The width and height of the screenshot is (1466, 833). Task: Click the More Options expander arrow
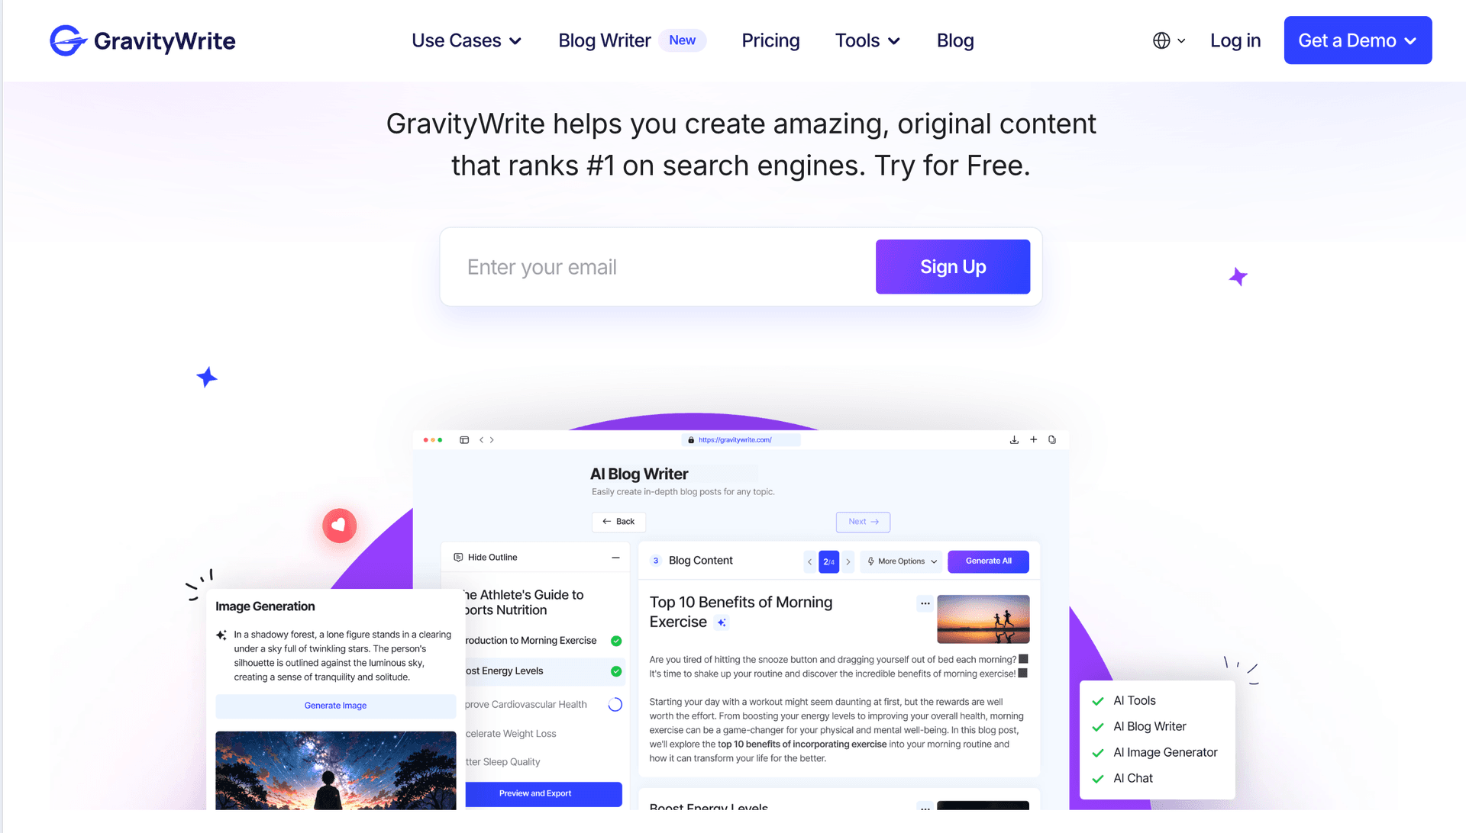[935, 561]
